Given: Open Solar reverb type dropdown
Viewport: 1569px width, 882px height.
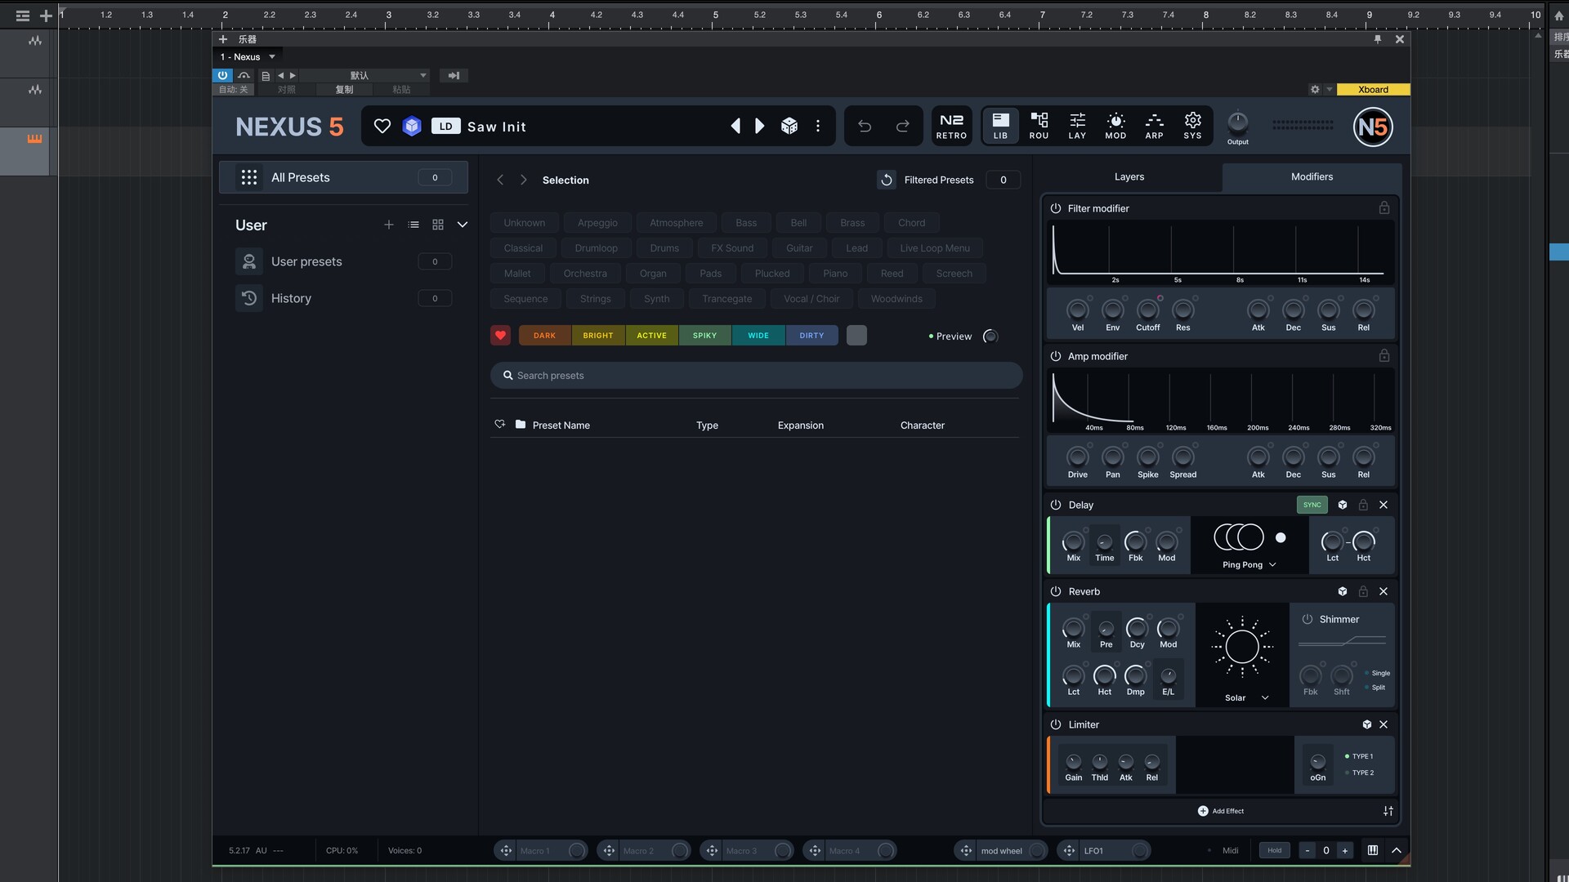Looking at the screenshot, I should pos(1247,698).
